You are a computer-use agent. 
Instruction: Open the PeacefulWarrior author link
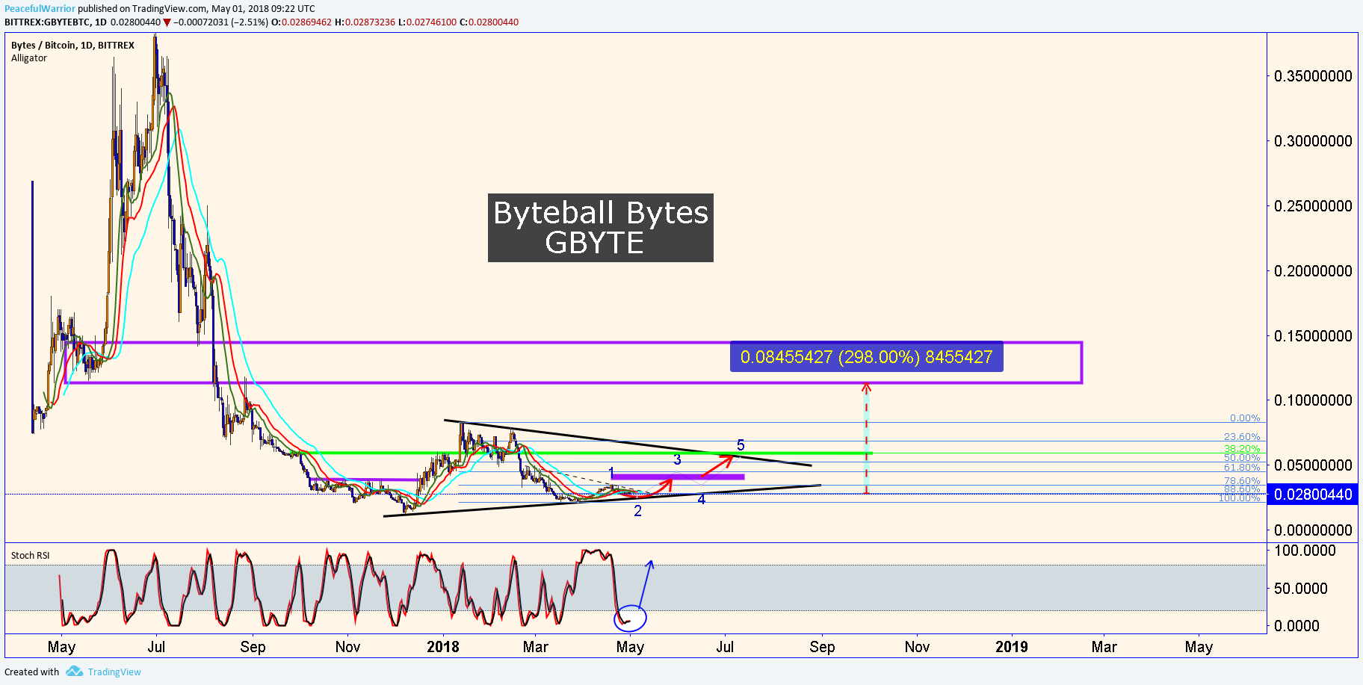click(40, 9)
